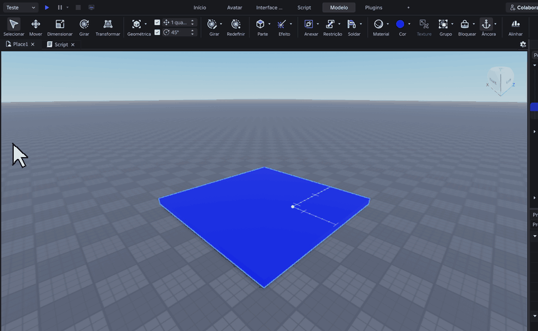538x331 pixels.
Task: Expand the Material dropdown arrow
Action: point(388,24)
